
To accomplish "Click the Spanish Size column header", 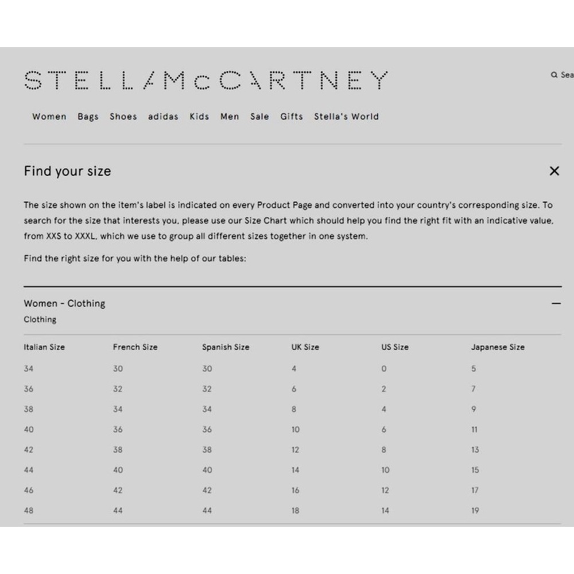I will [x=226, y=347].
